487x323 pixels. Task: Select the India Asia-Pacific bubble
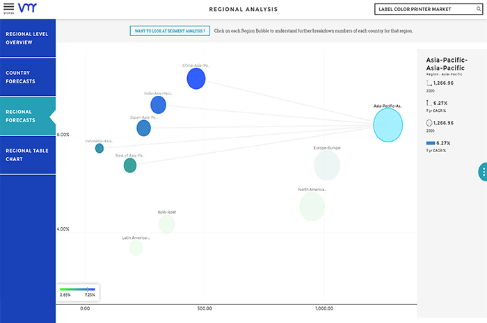pyautogui.click(x=159, y=105)
